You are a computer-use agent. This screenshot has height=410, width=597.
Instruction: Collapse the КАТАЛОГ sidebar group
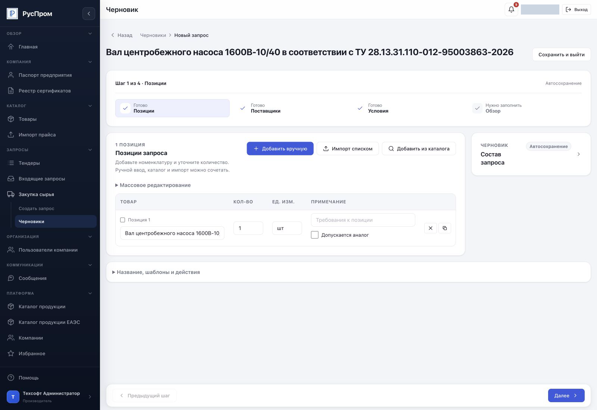(x=90, y=106)
